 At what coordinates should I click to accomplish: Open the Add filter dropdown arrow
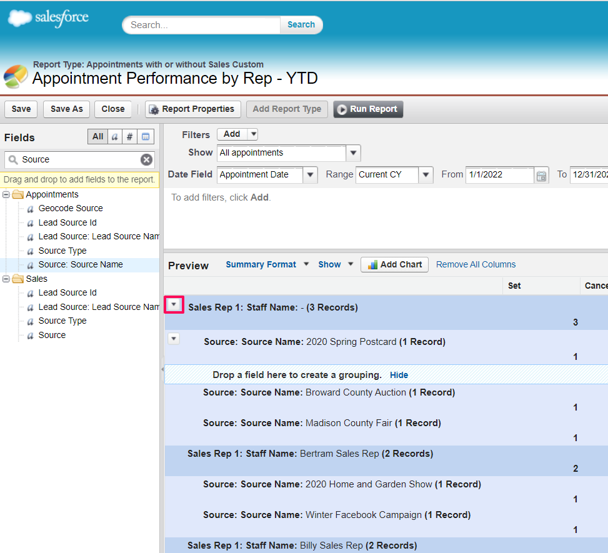click(x=253, y=134)
